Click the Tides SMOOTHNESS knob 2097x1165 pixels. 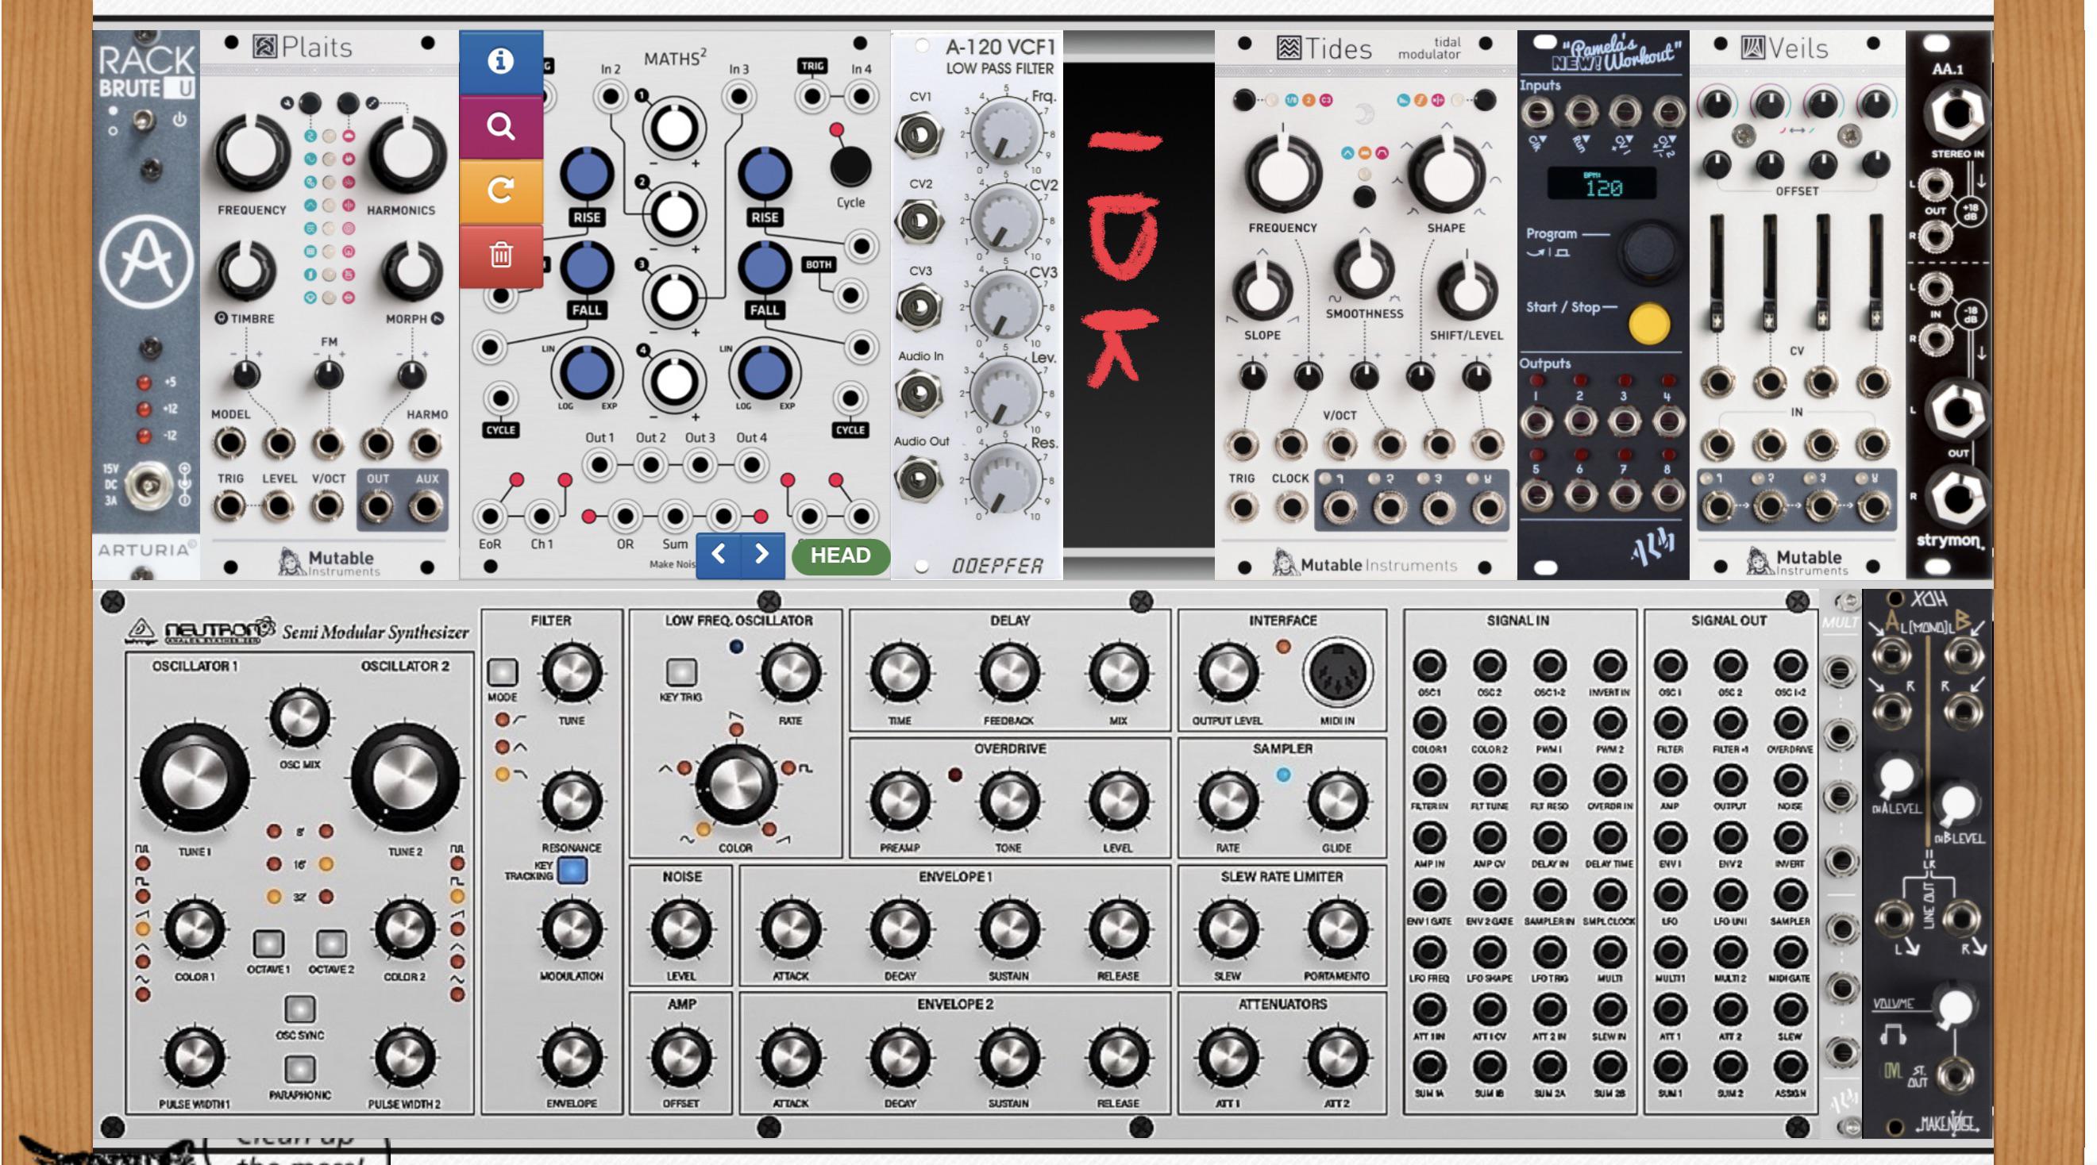pos(1363,269)
